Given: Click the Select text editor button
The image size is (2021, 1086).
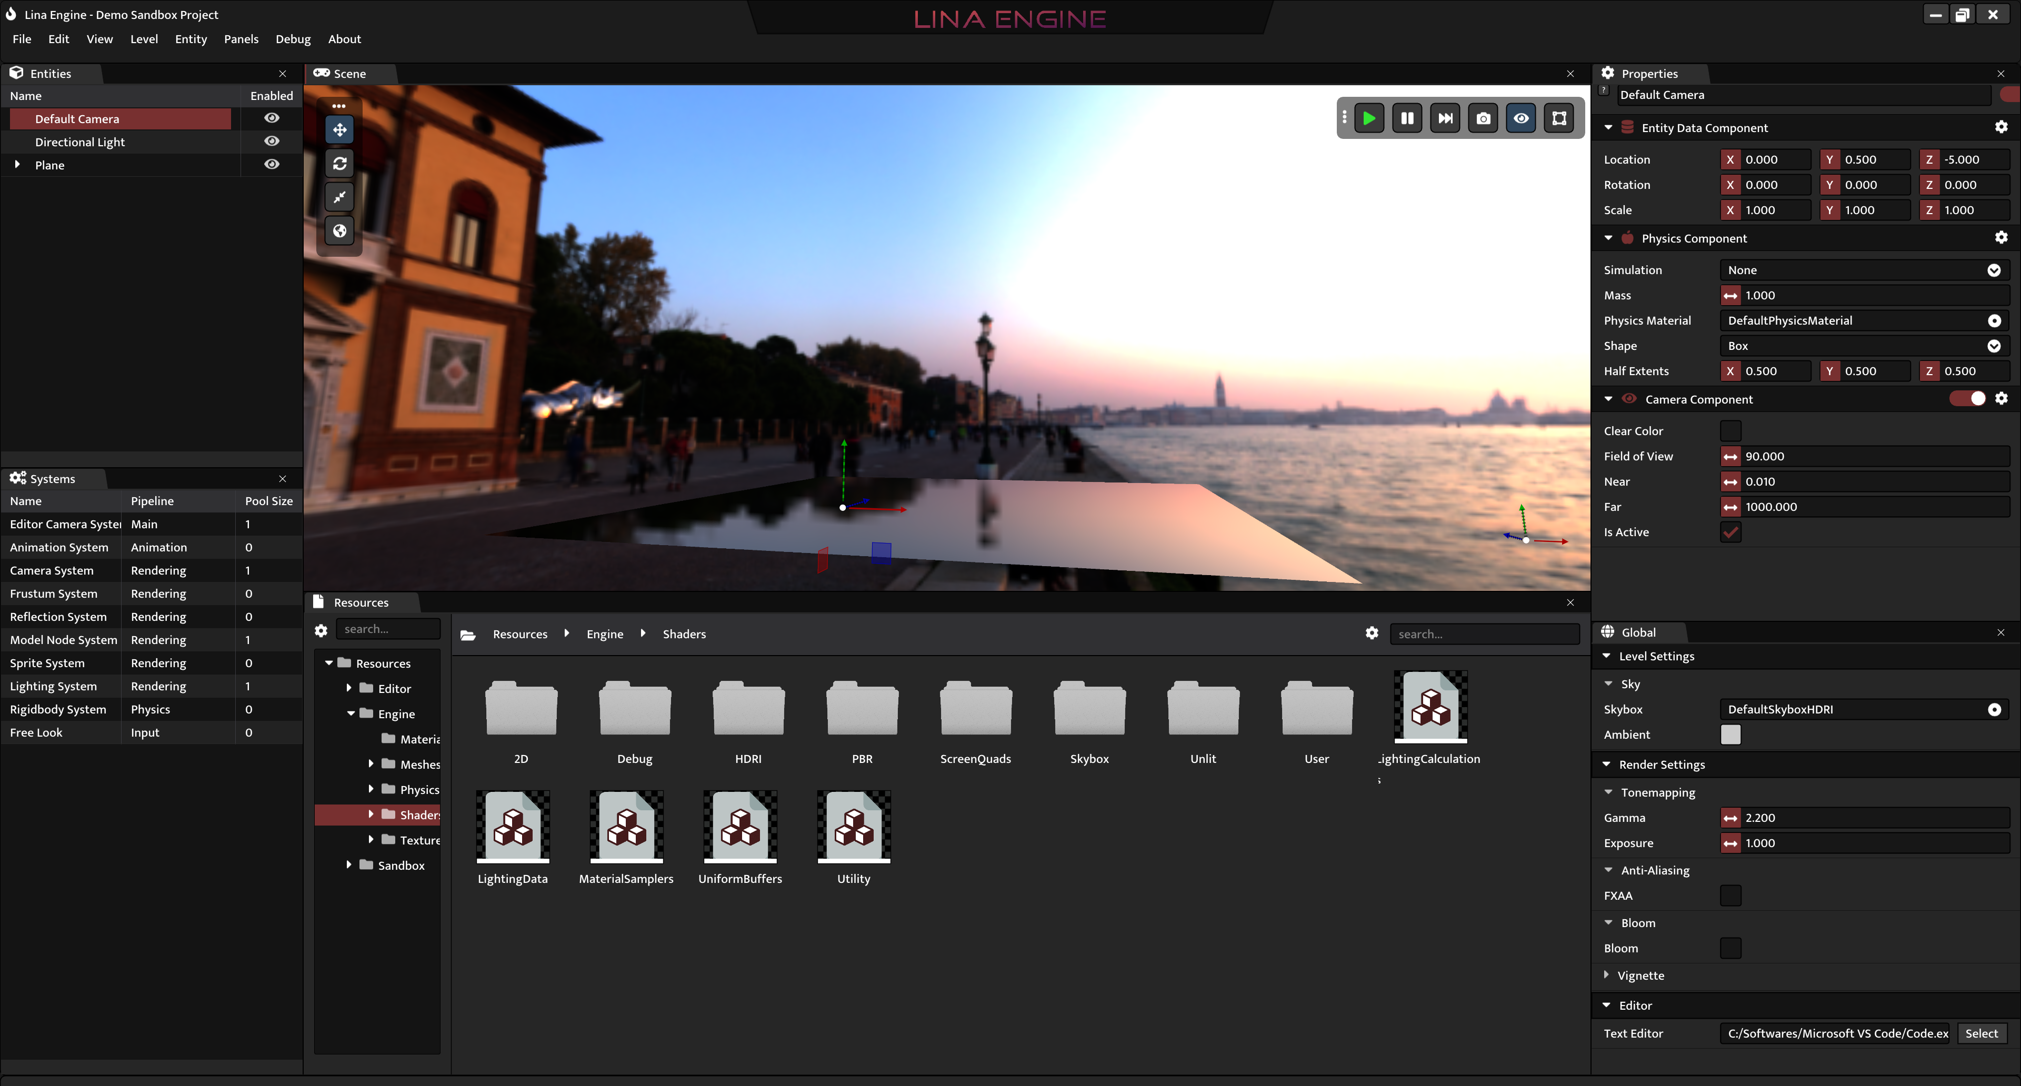Looking at the screenshot, I should coord(1981,1033).
